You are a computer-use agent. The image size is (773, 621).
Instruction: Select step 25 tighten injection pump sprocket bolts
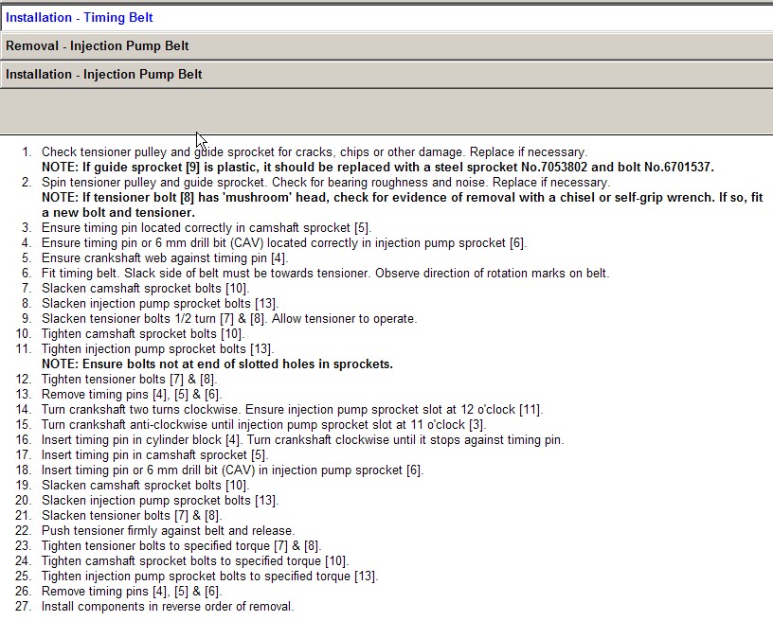coord(209,577)
